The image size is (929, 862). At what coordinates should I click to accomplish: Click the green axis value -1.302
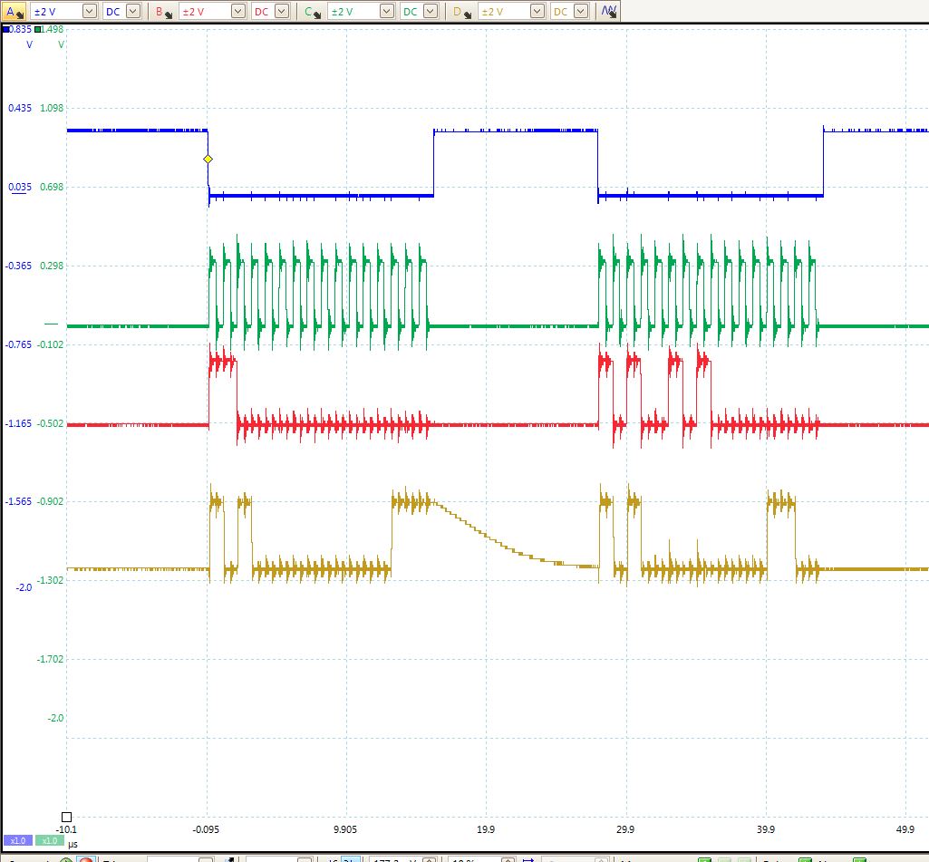point(51,580)
